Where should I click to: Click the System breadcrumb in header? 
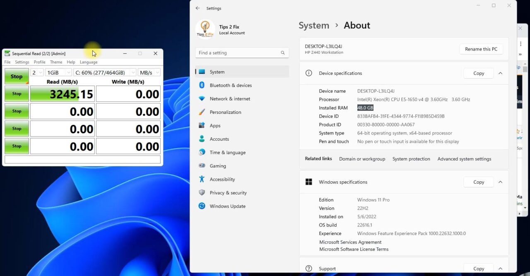[x=314, y=25]
